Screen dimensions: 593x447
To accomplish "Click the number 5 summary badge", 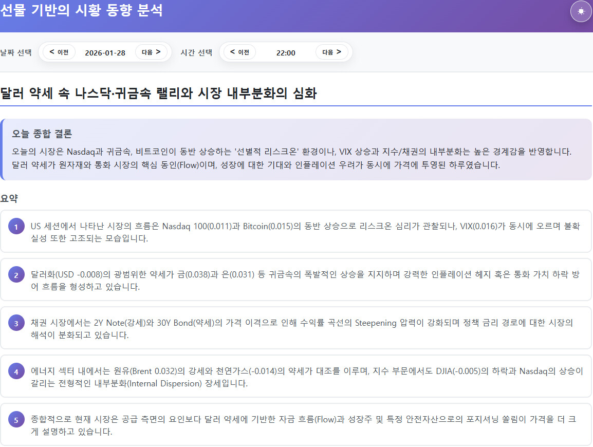I will [x=16, y=420].
